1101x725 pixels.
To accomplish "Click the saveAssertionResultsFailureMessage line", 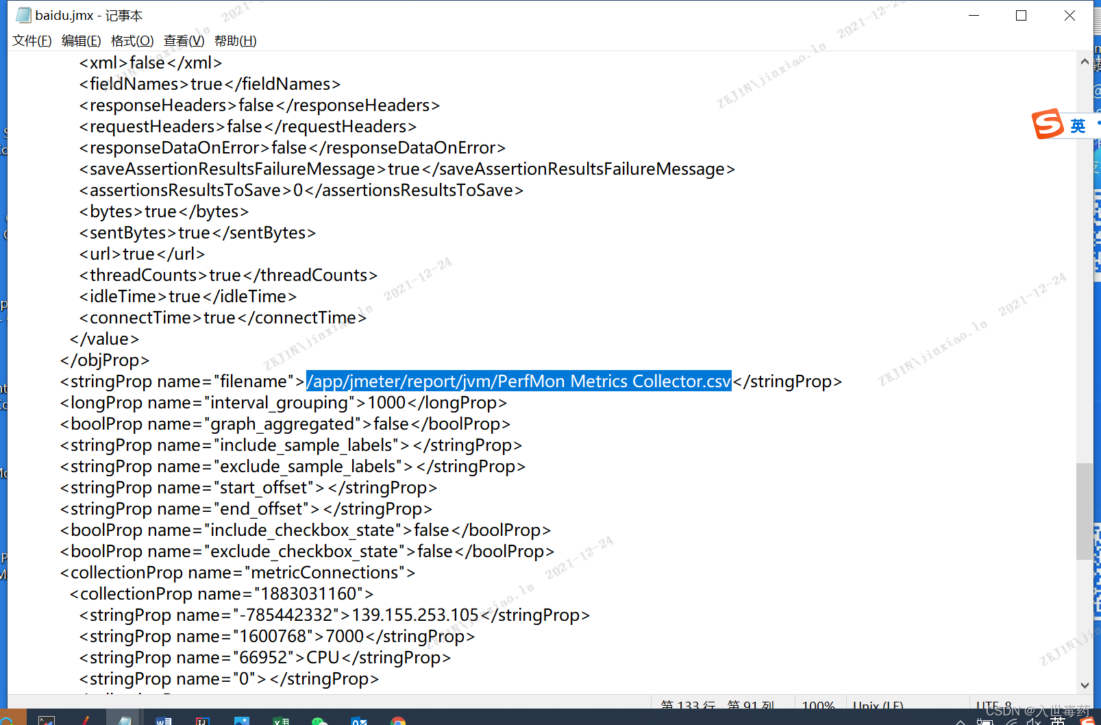I will point(407,169).
